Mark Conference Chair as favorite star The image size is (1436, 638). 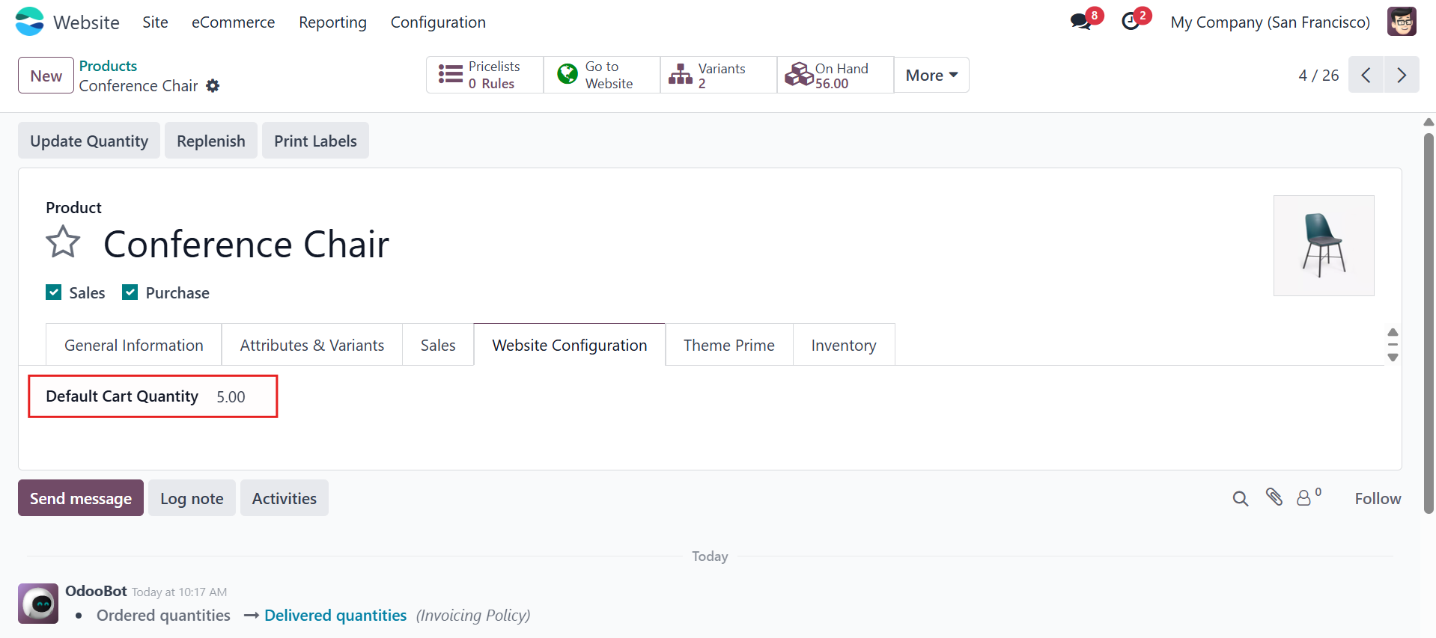tap(63, 242)
